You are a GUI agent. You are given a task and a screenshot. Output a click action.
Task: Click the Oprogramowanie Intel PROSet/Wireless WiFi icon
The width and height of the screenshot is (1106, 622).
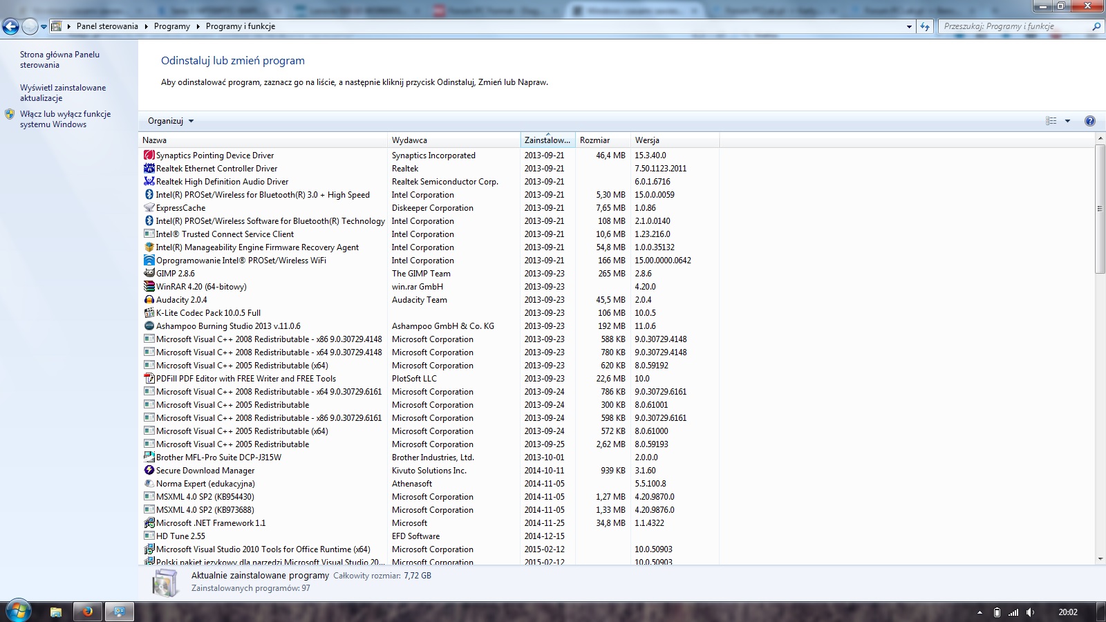[x=149, y=261]
